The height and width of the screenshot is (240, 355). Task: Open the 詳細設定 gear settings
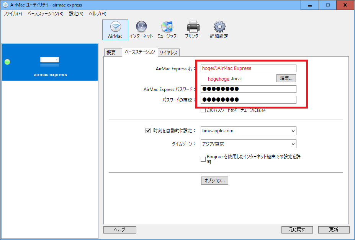coord(219,29)
